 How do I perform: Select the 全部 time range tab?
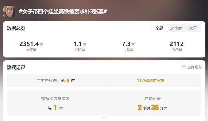coord(159,28)
